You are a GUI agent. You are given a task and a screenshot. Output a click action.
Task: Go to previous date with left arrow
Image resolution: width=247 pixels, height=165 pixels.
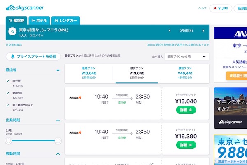[170, 31]
